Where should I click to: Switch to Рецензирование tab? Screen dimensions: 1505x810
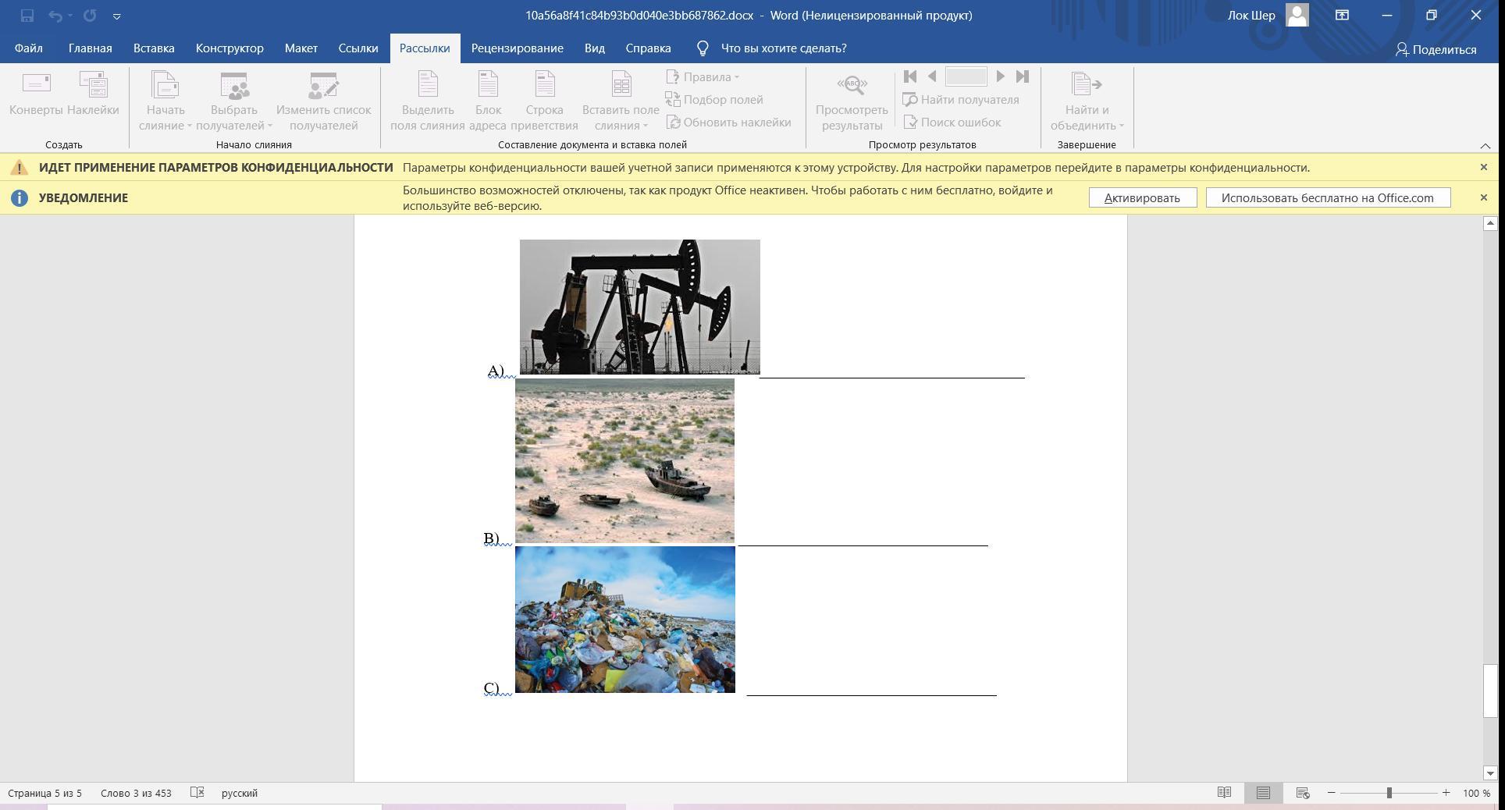coord(517,48)
